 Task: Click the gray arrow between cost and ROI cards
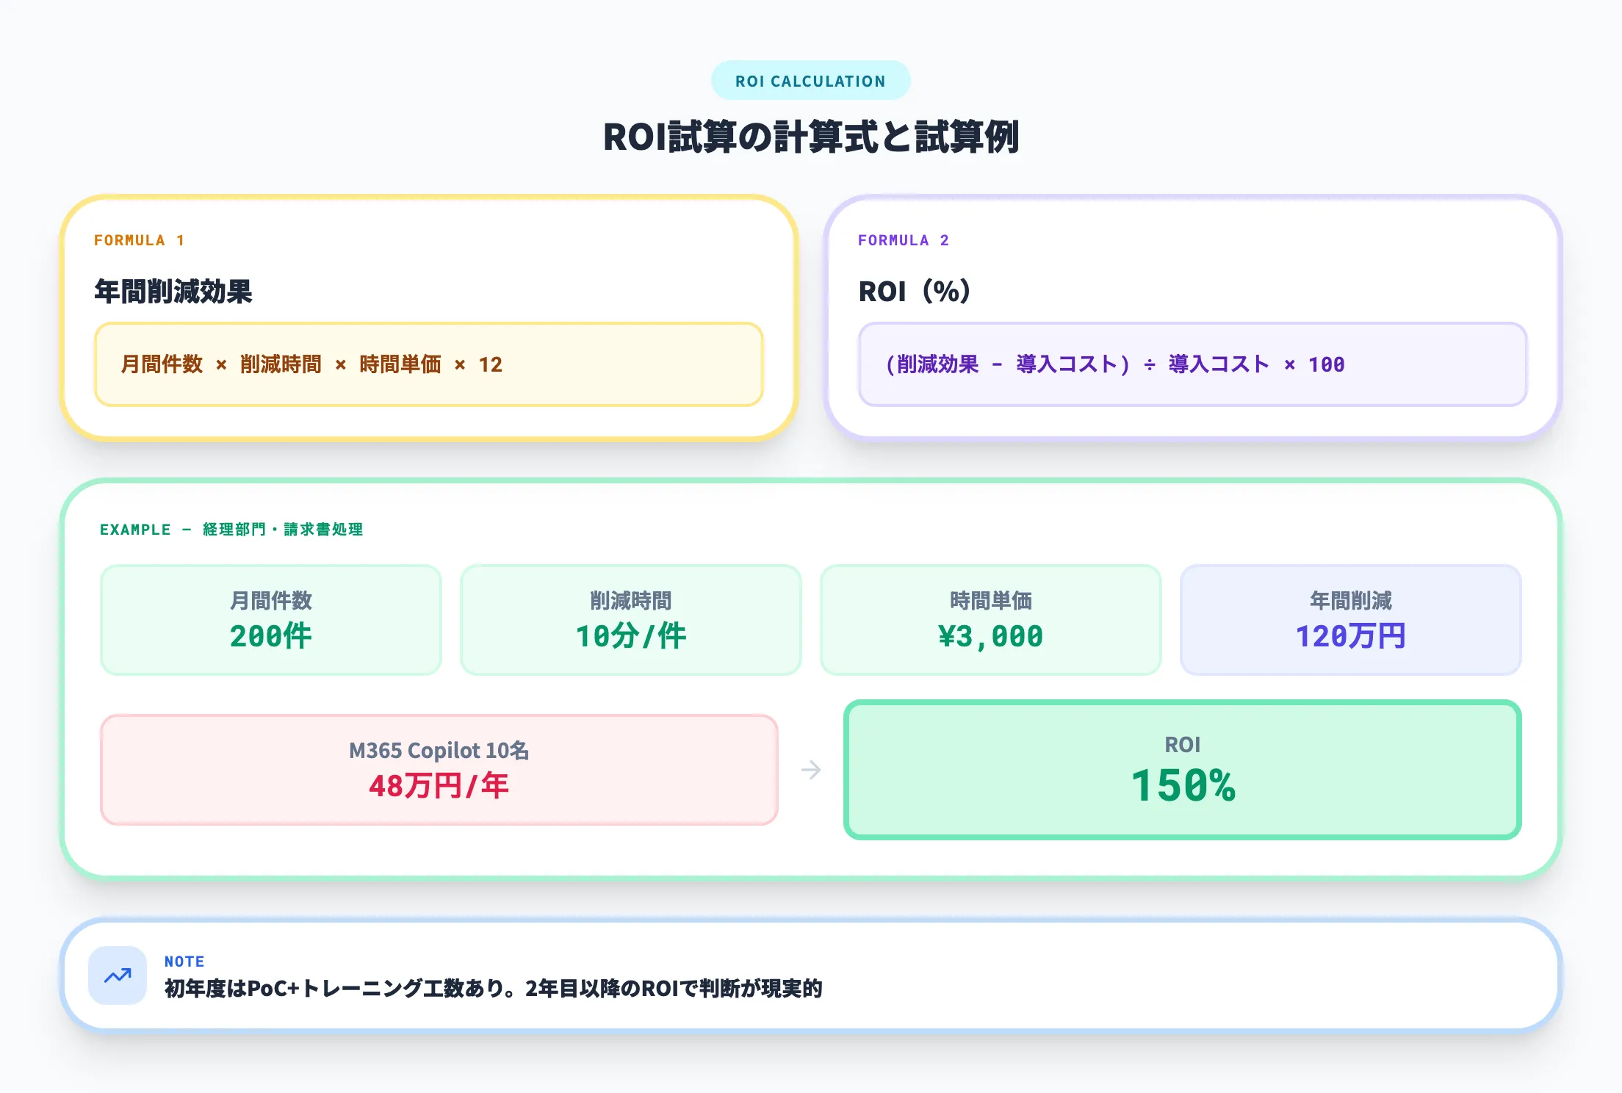[811, 770]
